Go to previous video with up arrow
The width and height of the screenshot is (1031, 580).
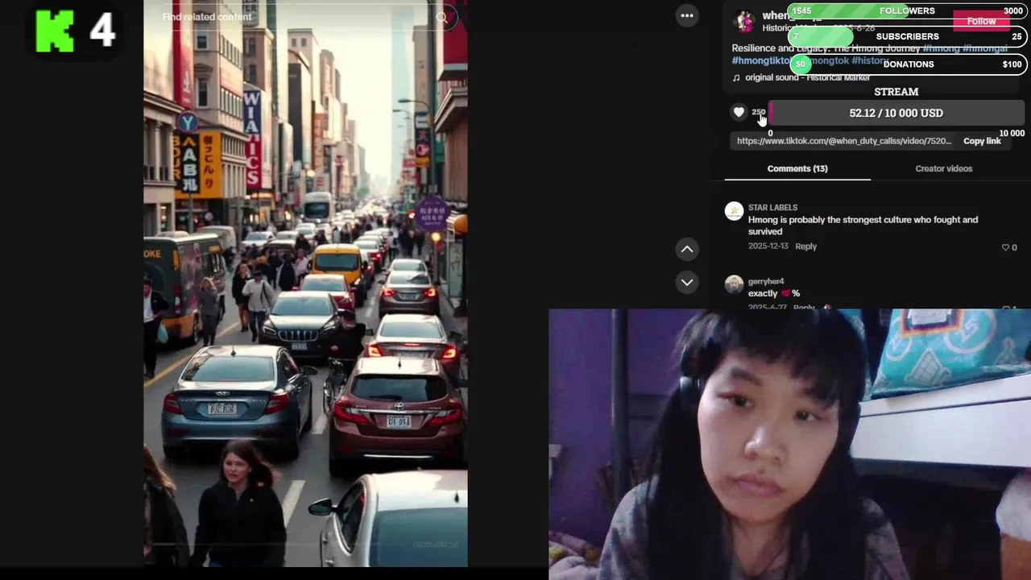686,249
